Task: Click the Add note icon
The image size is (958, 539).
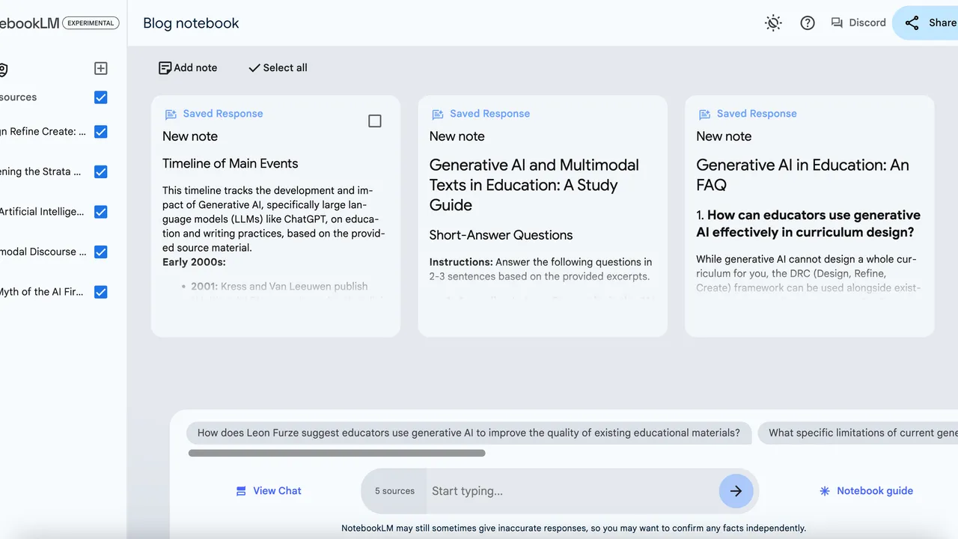Action: (x=165, y=68)
